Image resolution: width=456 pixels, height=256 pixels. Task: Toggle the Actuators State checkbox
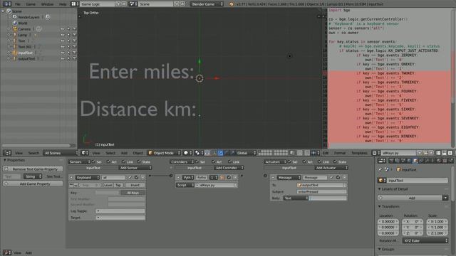tap(335, 161)
